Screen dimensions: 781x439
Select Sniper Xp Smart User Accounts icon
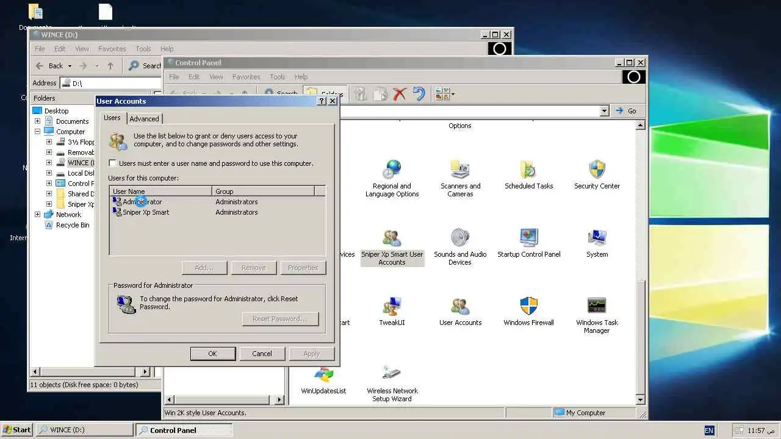click(x=392, y=247)
